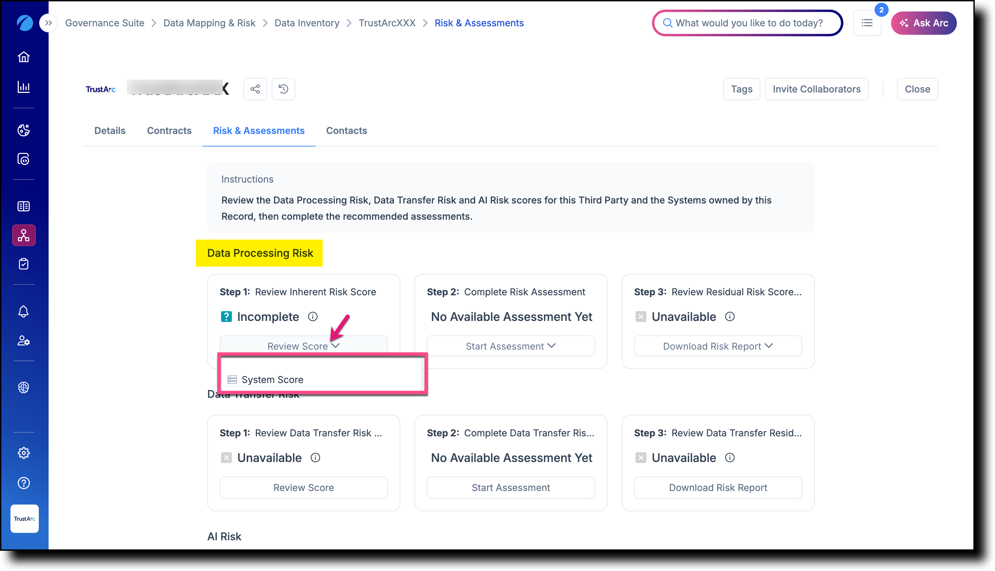The image size is (995, 571).
Task: Click the Unavailable X icon in Data Transfer Step 1
Action: click(x=226, y=458)
